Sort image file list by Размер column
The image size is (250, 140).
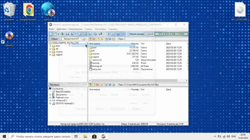pos(135,44)
